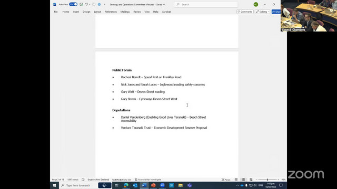Toggle Text Predictions On in status bar

pos(122,180)
